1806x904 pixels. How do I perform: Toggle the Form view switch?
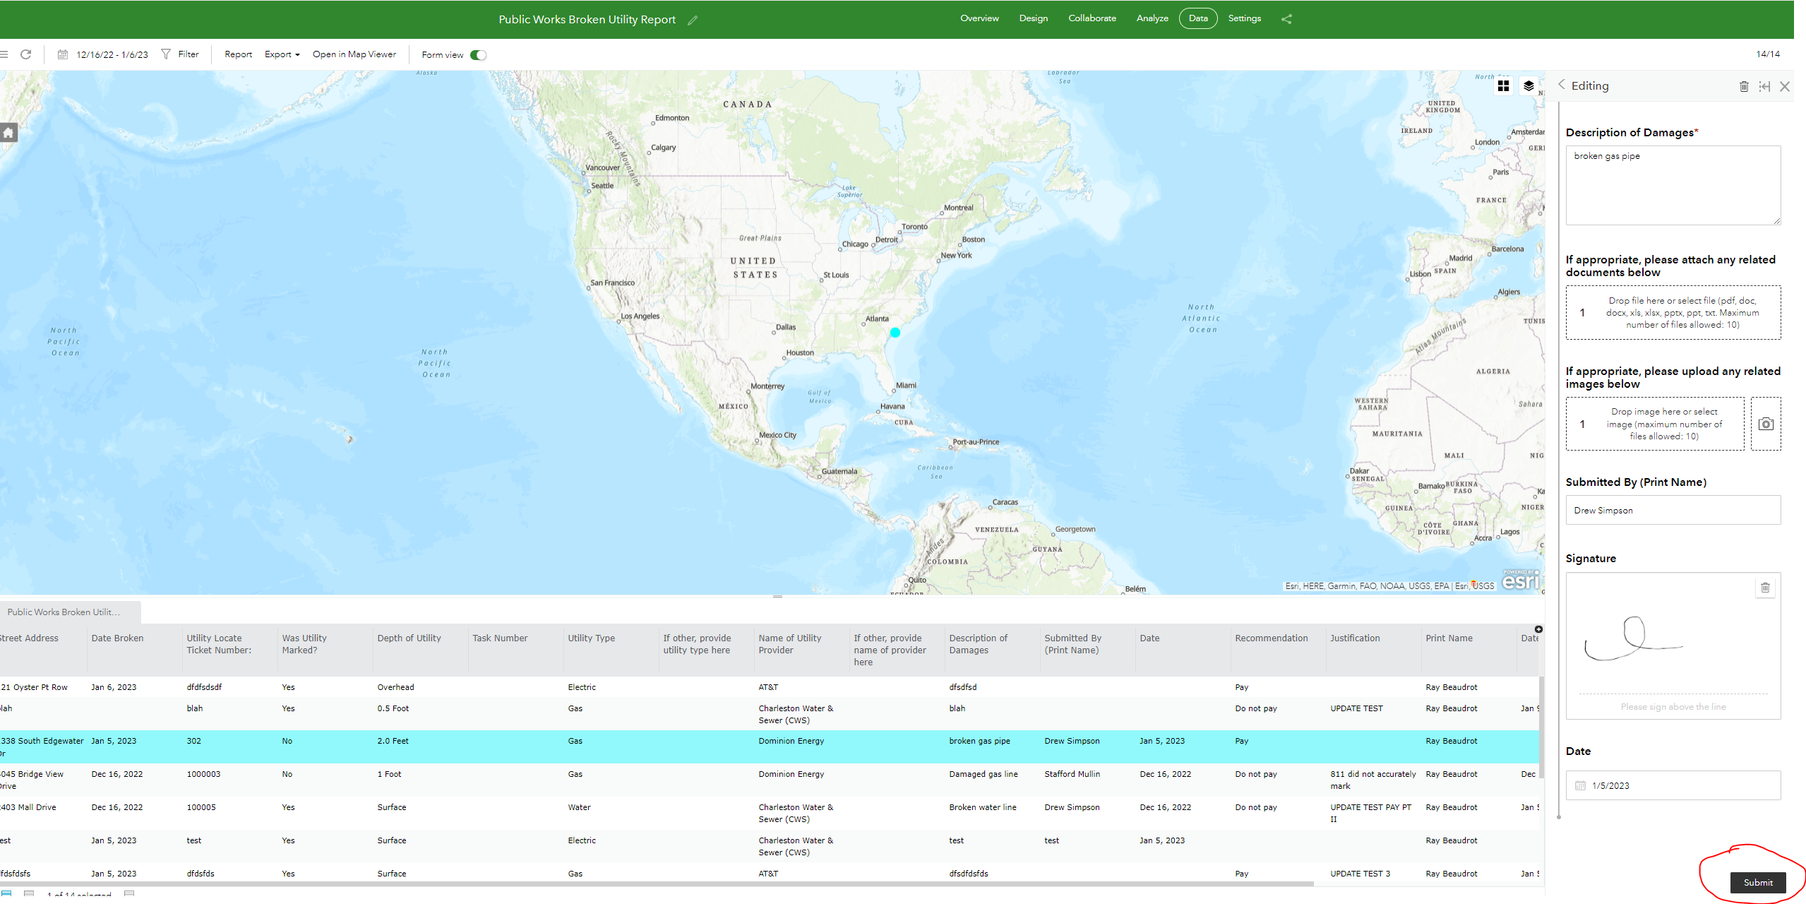pyautogui.click(x=479, y=55)
